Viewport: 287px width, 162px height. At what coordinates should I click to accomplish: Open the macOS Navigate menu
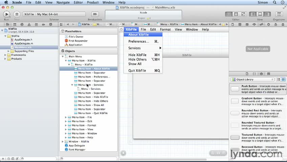pos(63,2)
